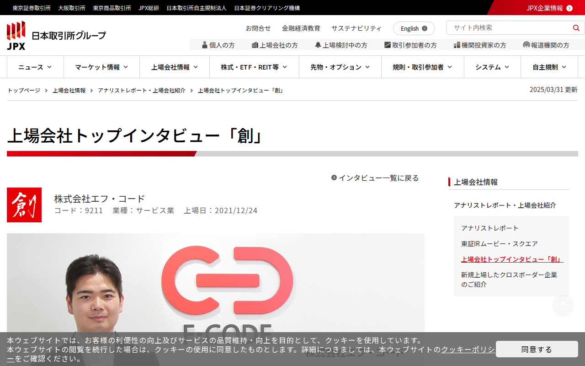Open the お問合せ link

tap(258, 28)
